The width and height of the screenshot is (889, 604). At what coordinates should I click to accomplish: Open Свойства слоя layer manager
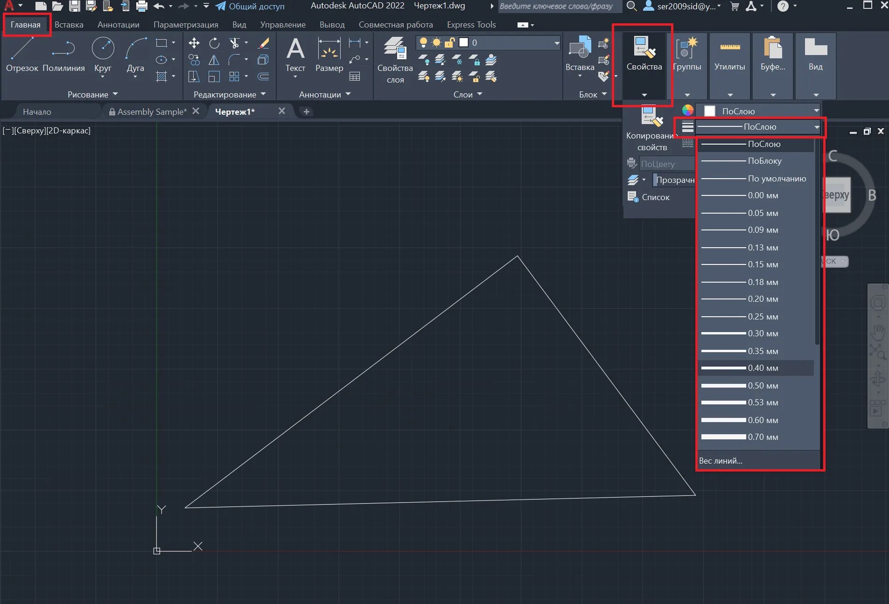(395, 60)
